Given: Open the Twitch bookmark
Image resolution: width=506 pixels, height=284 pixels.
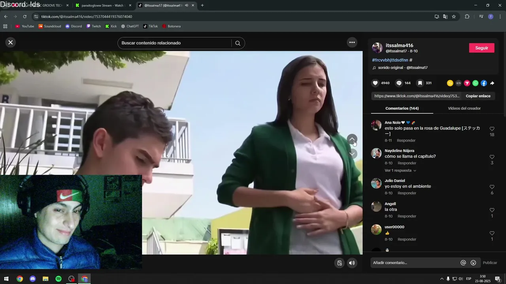Looking at the screenshot, I should pos(94,26).
